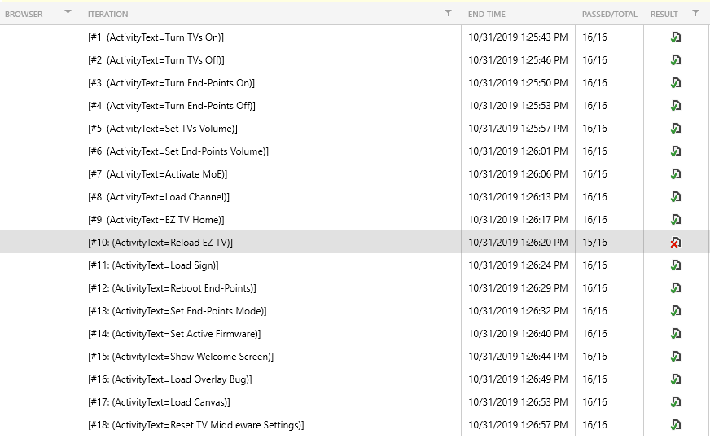Sort by the End Time column header
This screenshot has height=443, width=710.
(486, 15)
